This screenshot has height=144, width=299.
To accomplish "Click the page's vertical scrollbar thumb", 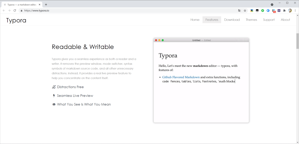I will point(297,41).
